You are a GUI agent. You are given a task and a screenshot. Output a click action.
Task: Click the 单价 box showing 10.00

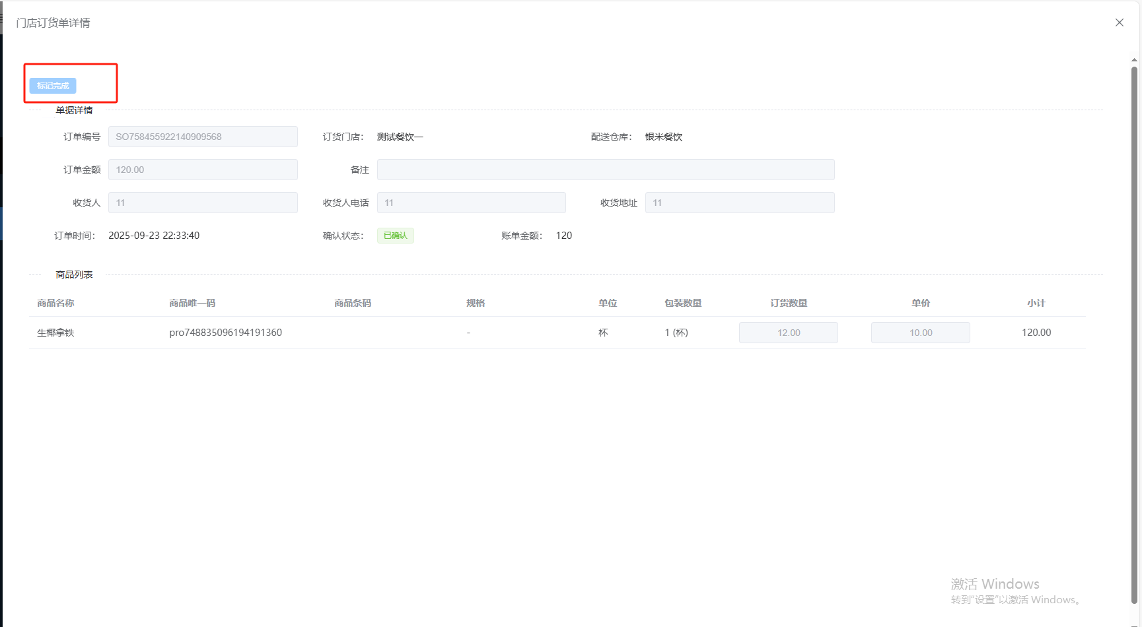coord(920,333)
